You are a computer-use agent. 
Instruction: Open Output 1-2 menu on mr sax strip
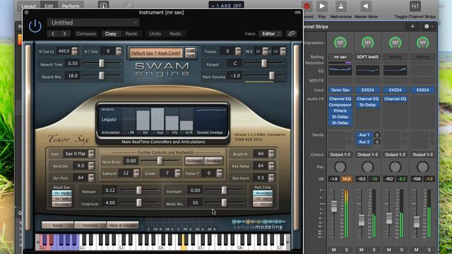340,155
